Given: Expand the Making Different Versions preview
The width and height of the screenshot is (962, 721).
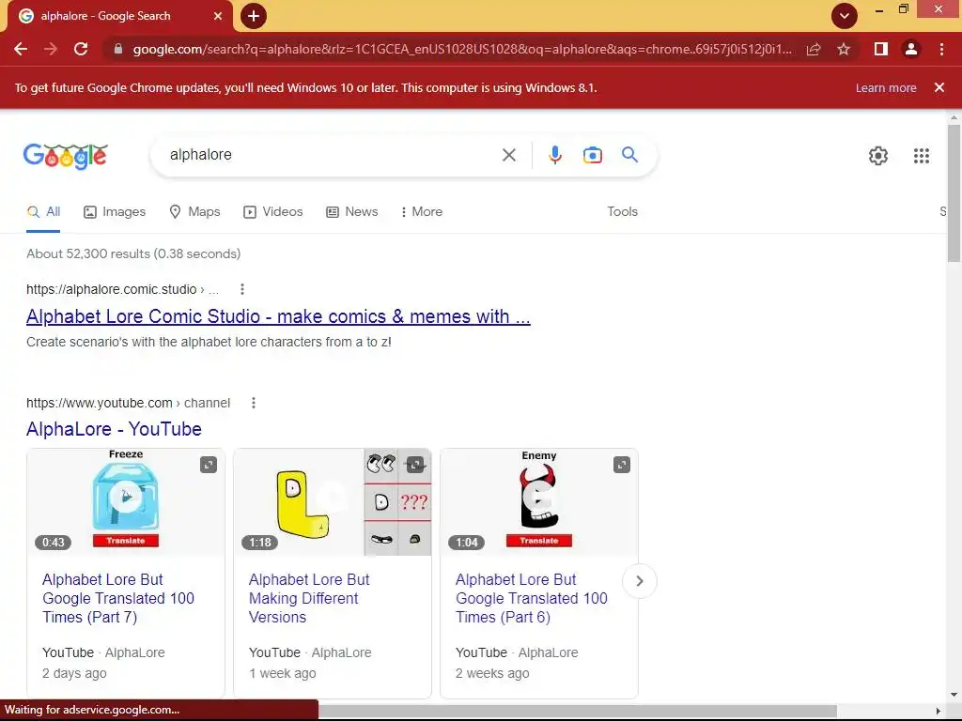Looking at the screenshot, I should (415, 465).
